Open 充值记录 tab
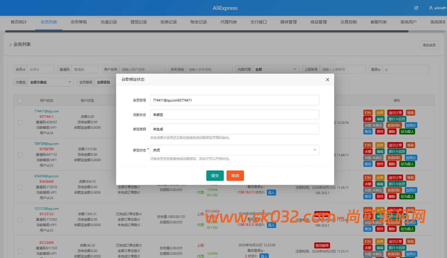Screen dimensions: 447x258 (109, 22)
